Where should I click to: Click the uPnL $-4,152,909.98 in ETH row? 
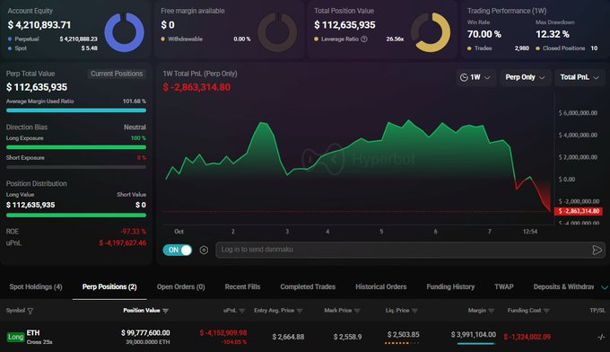click(223, 333)
